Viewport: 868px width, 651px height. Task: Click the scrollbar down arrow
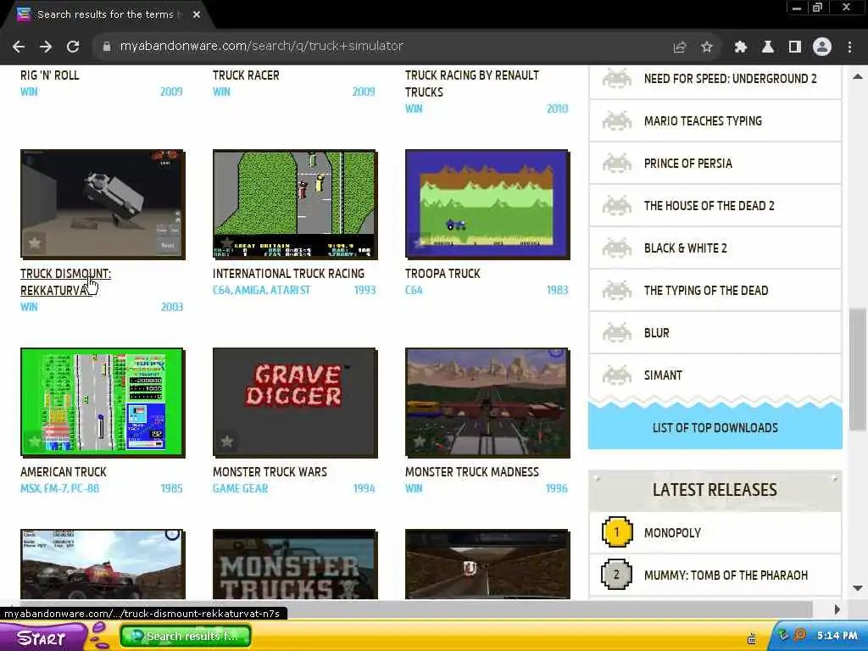tap(858, 588)
